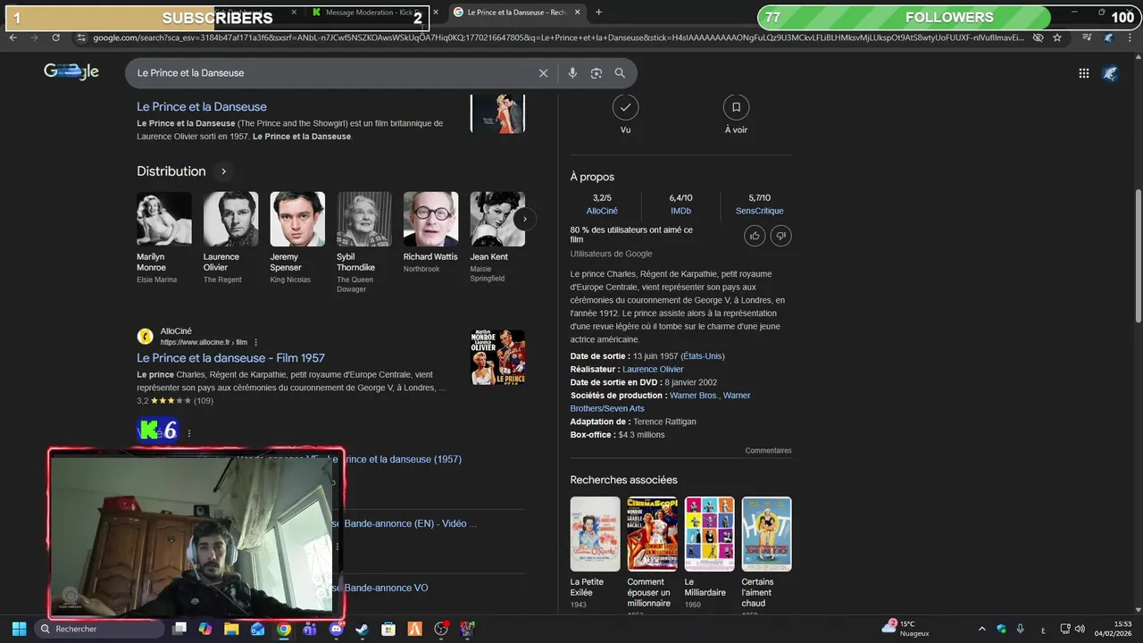The width and height of the screenshot is (1143, 643).
Task: Open Laurence Olivier director link
Action: point(653,369)
